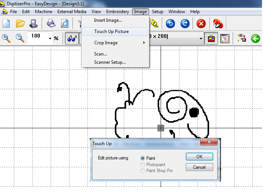The image size is (274, 192).
Task: Open the File menu
Action: (14, 12)
